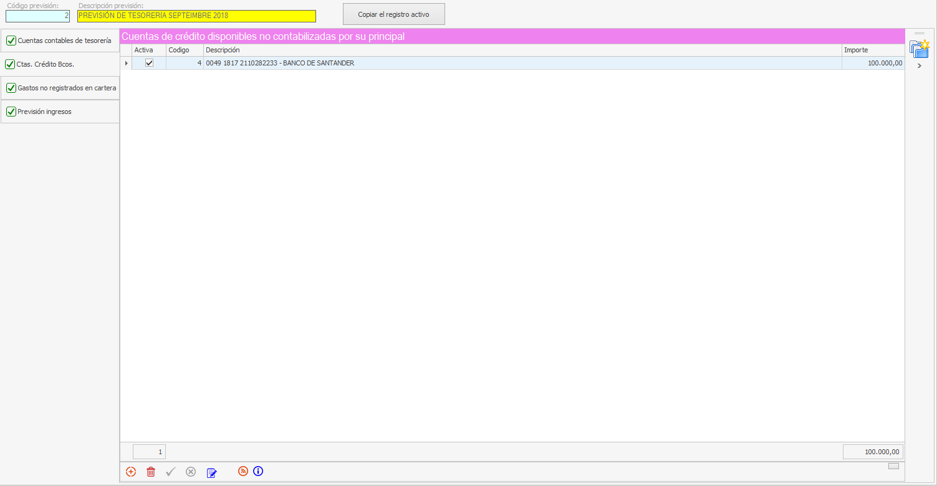Uncheck Activa for Banco de Santander row
Image resolution: width=937 pixels, height=486 pixels.
tap(149, 63)
